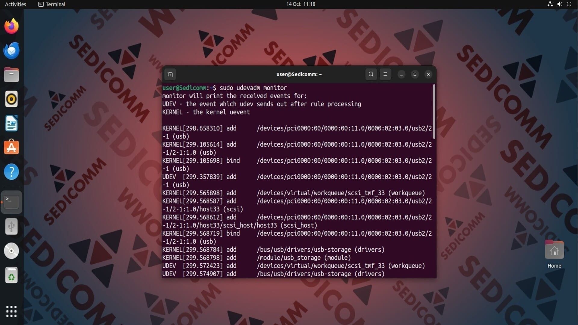Open the Trash in the dock
578x325 pixels.
[11, 275]
